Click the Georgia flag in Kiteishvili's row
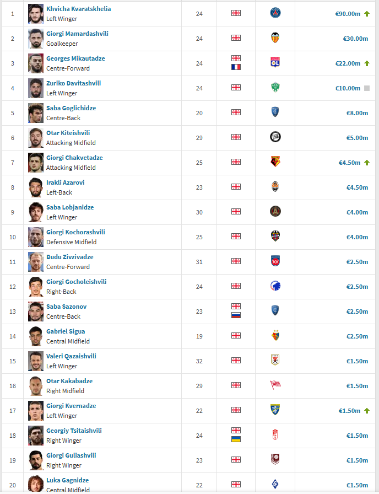 coord(236,137)
